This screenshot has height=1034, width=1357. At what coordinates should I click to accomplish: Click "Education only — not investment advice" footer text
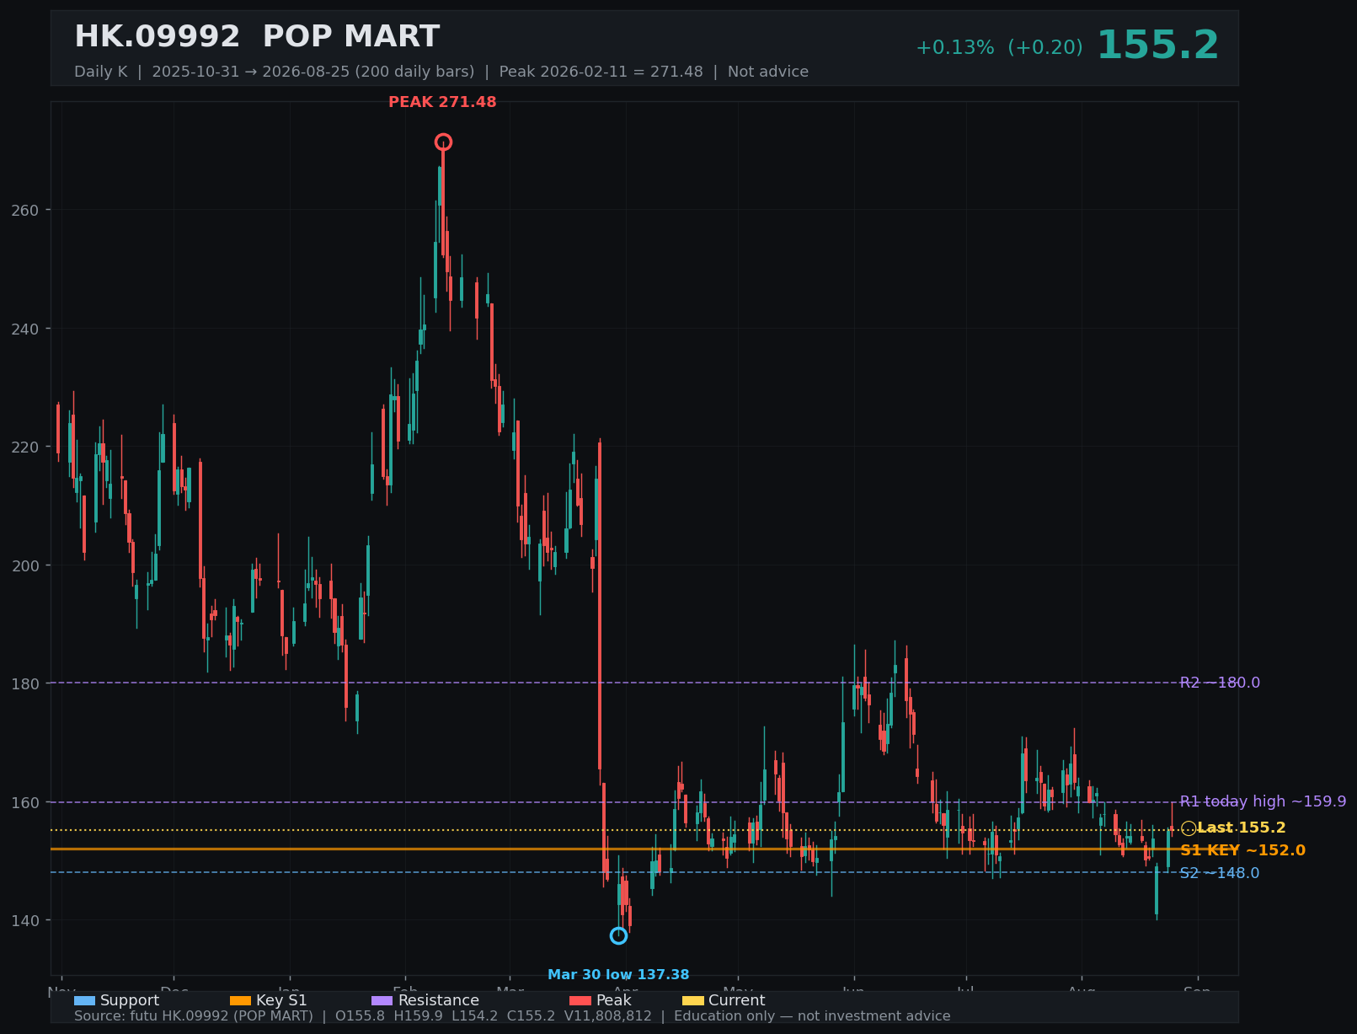[x=812, y=1016]
